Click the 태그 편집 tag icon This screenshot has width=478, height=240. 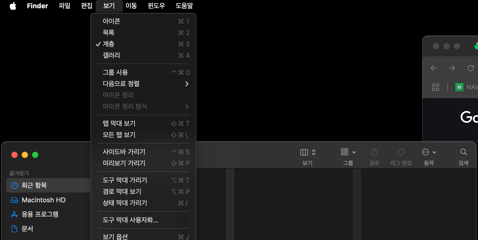[401, 152]
